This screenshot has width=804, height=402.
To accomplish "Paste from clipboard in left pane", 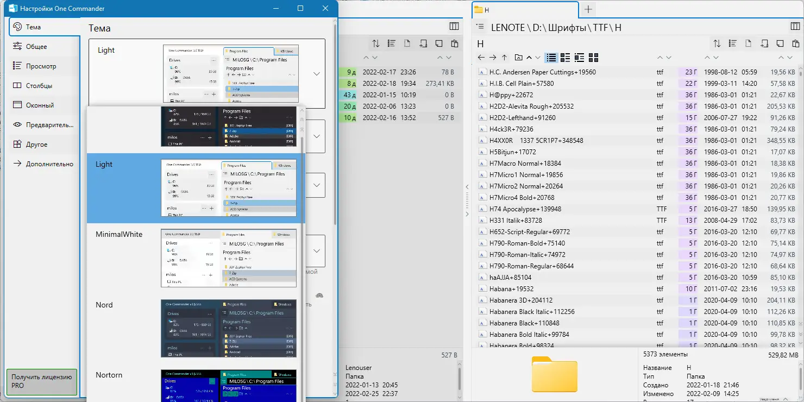I will click(x=454, y=43).
